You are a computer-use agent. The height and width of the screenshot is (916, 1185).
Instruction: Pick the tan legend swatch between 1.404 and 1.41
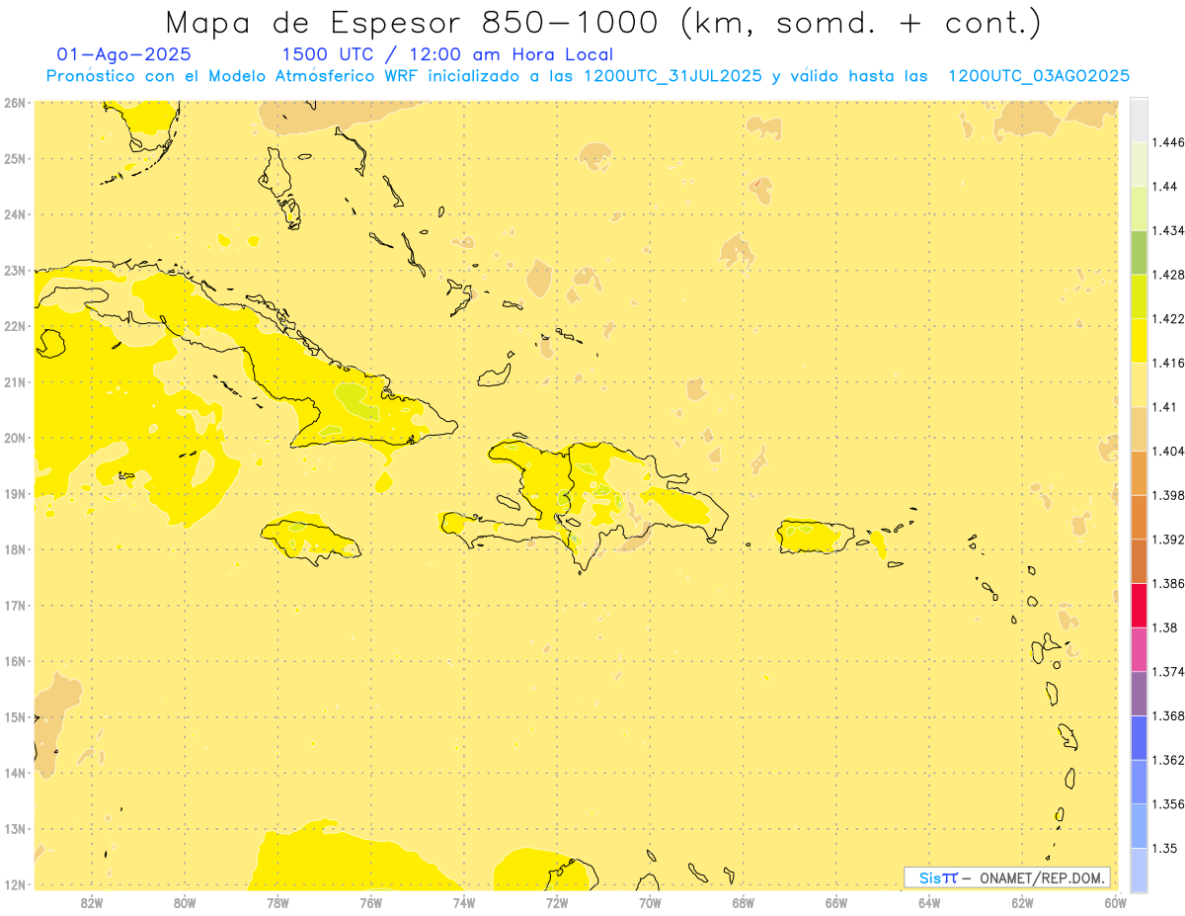coord(1139,429)
